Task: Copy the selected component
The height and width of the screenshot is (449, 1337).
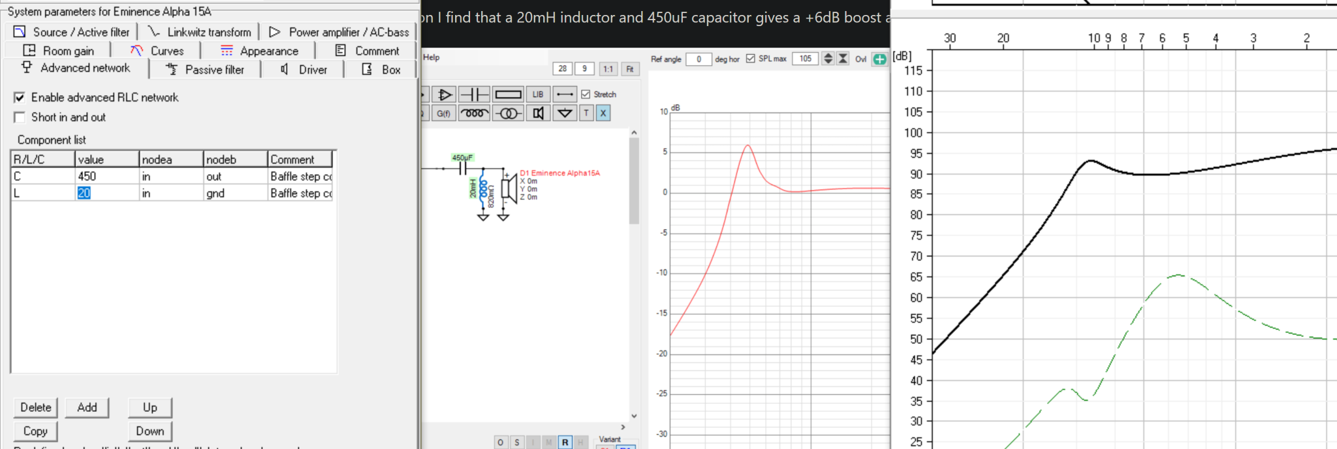Action: [36, 431]
